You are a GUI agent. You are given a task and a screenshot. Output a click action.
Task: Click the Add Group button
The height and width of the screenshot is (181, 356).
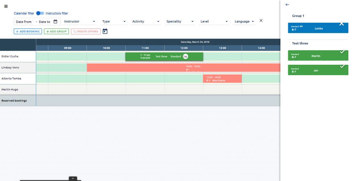click(57, 31)
